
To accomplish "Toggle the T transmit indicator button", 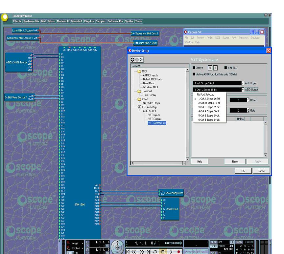I will pos(215,68).
